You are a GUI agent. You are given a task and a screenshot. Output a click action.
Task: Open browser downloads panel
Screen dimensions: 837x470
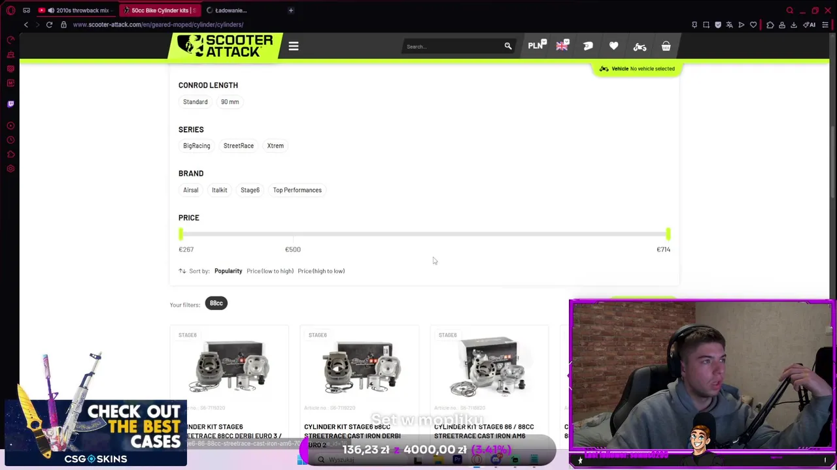(794, 25)
